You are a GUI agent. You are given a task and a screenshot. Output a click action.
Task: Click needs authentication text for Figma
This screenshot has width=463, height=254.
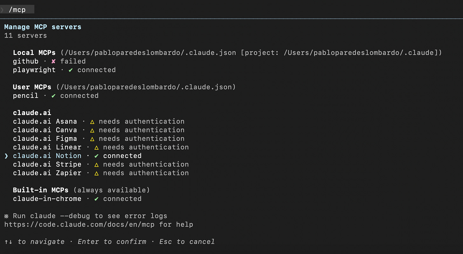pyautogui.click(x=142, y=138)
